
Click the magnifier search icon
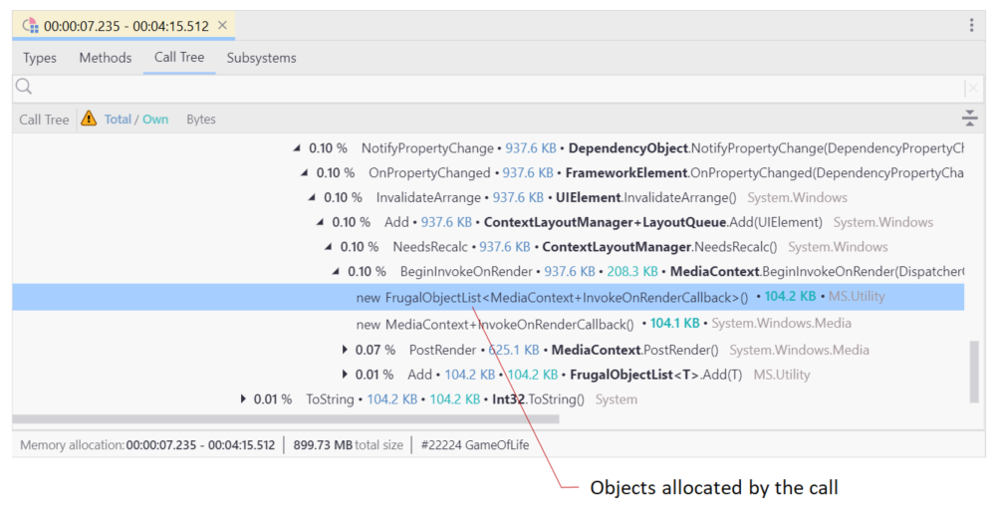(24, 88)
